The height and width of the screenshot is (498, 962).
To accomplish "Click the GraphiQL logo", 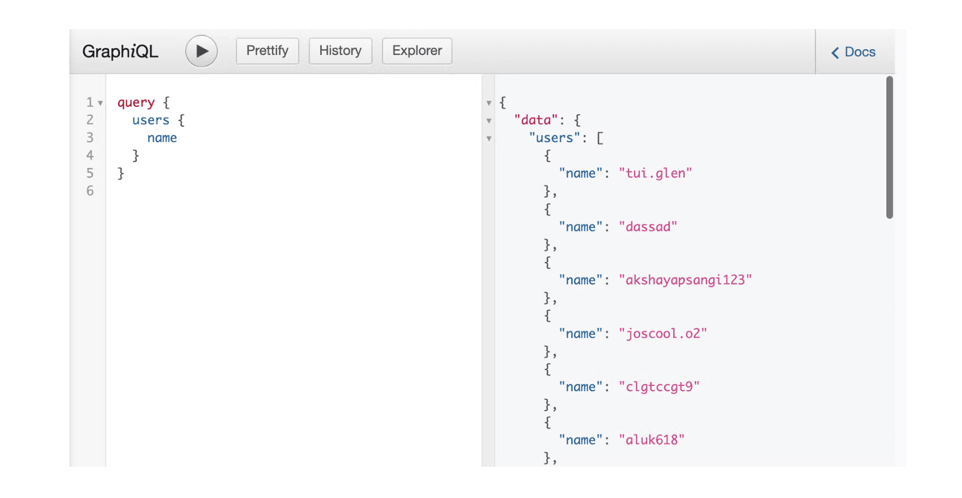I will coord(120,51).
